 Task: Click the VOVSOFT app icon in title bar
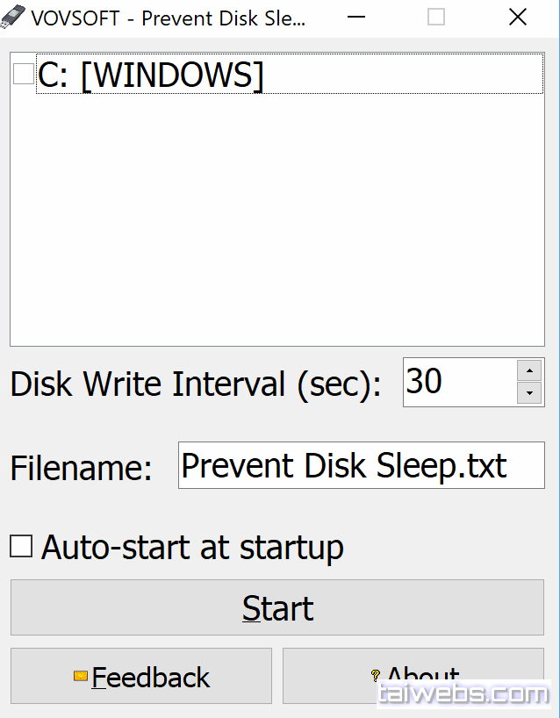13,18
